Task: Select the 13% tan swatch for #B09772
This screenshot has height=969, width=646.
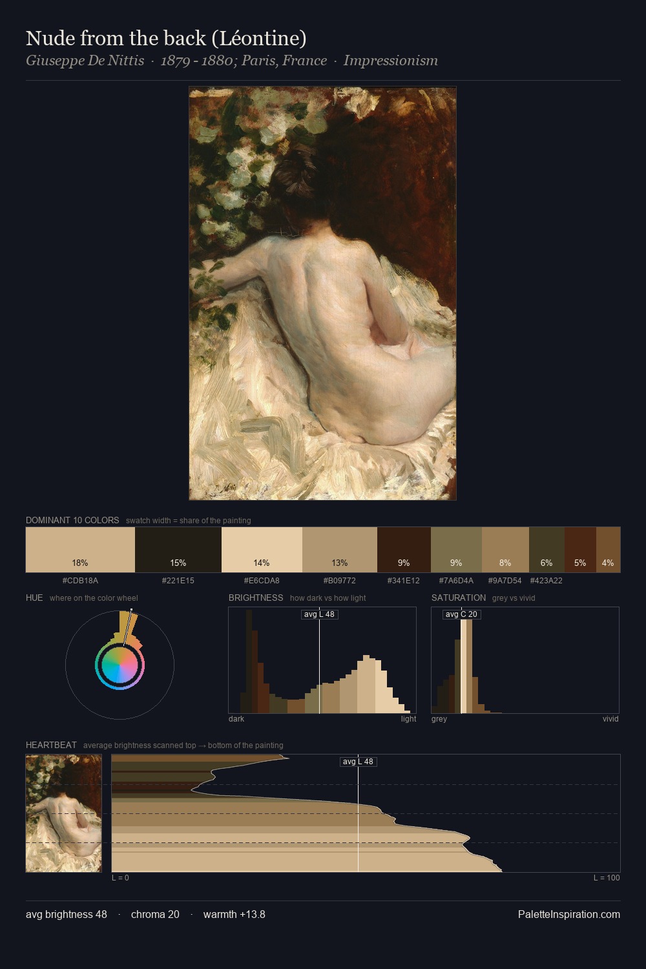Action: click(x=340, y=550)
